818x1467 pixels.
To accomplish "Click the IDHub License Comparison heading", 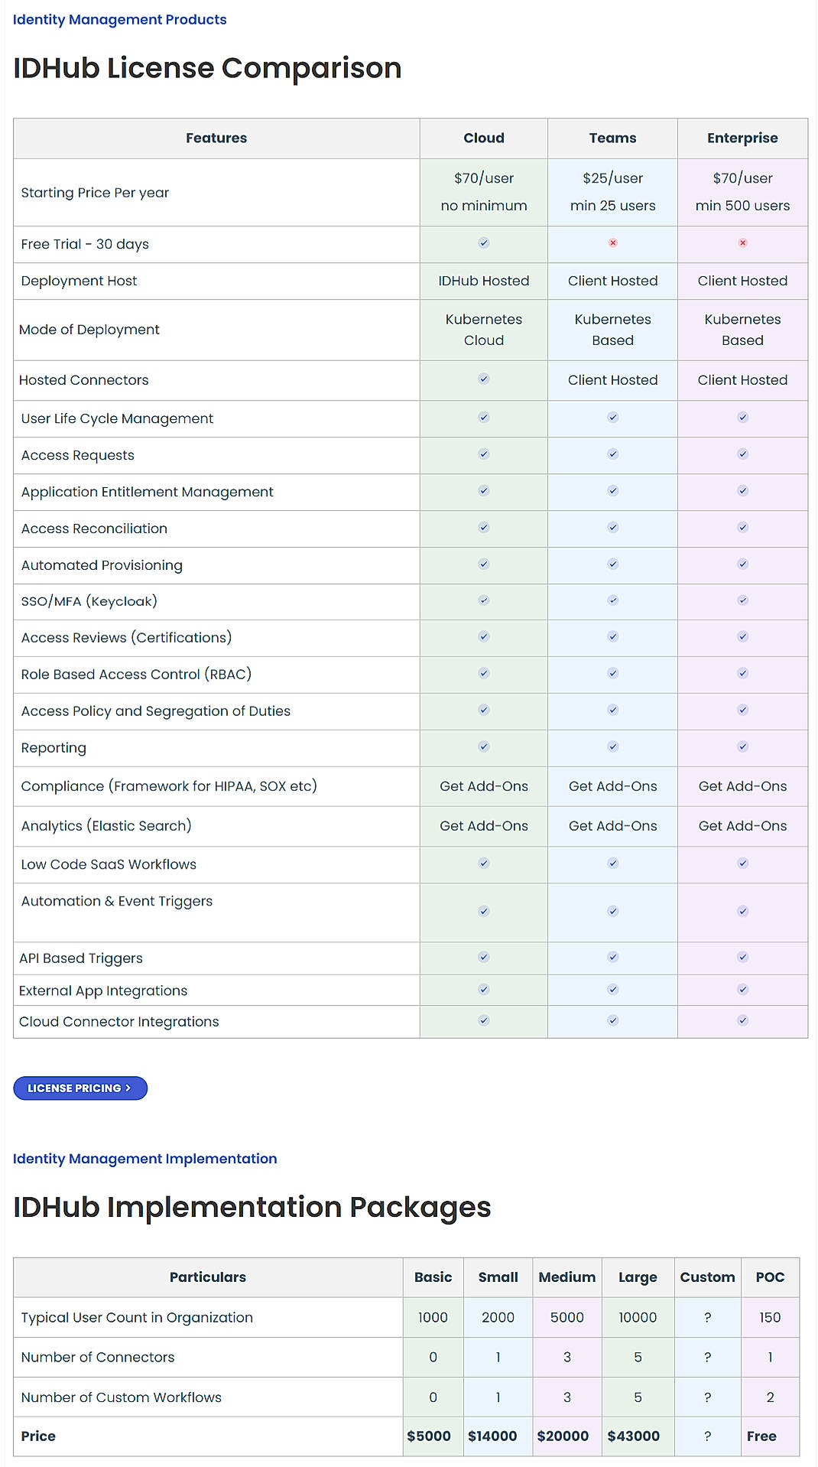I will [207, 68].
